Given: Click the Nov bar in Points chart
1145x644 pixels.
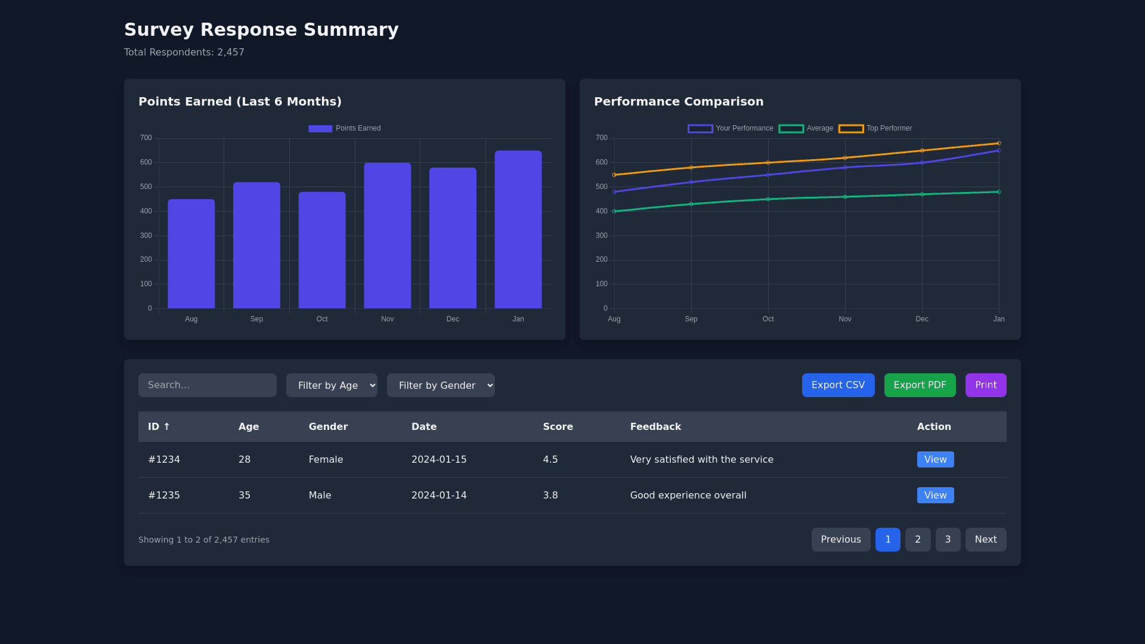Looking at the screenshot, I should tap(387, 236).
